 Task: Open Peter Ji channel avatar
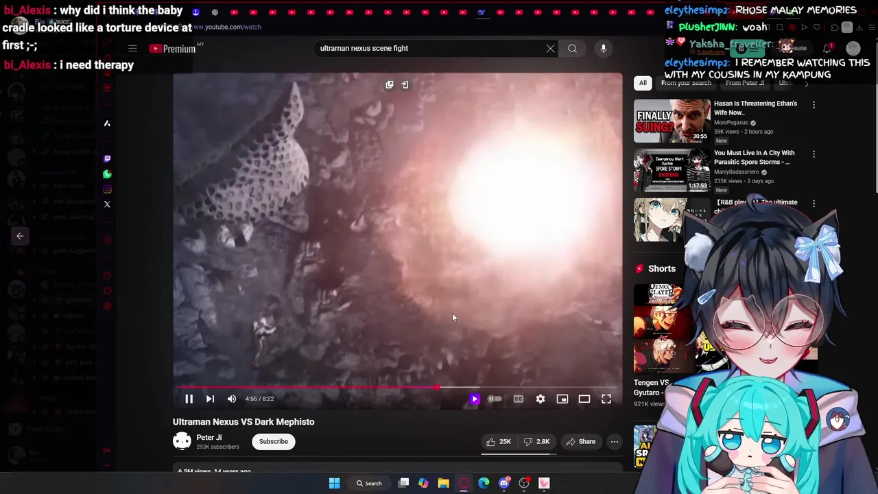tap(182, 441)
